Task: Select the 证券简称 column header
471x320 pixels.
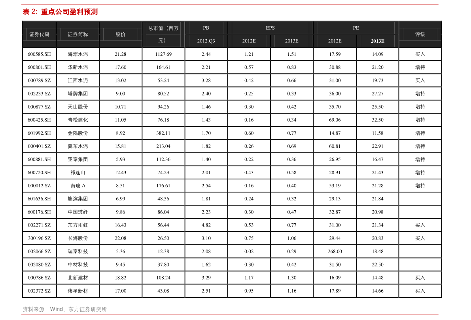Action: click(x=78, y=34)
